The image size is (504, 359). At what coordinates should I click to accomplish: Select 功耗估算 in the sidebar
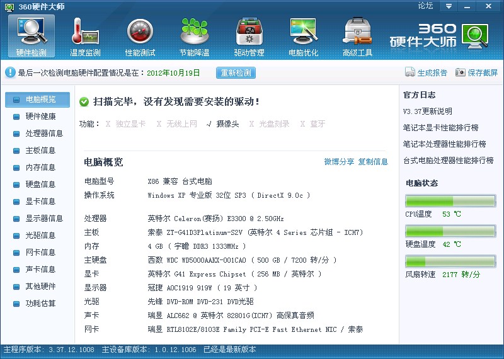click(37, 304)
